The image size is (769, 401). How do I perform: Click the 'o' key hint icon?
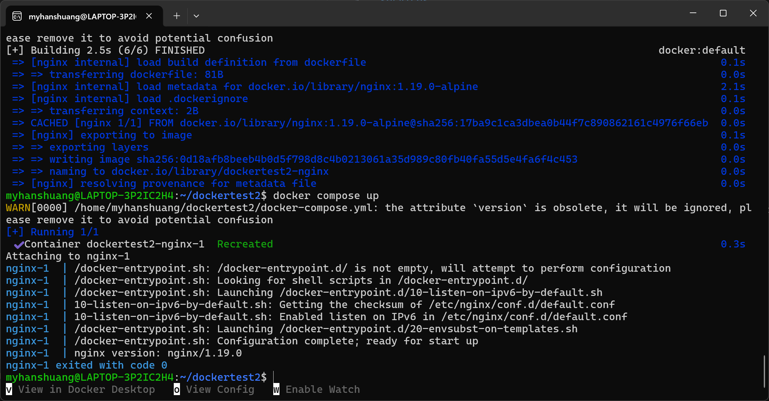[177, 390]
